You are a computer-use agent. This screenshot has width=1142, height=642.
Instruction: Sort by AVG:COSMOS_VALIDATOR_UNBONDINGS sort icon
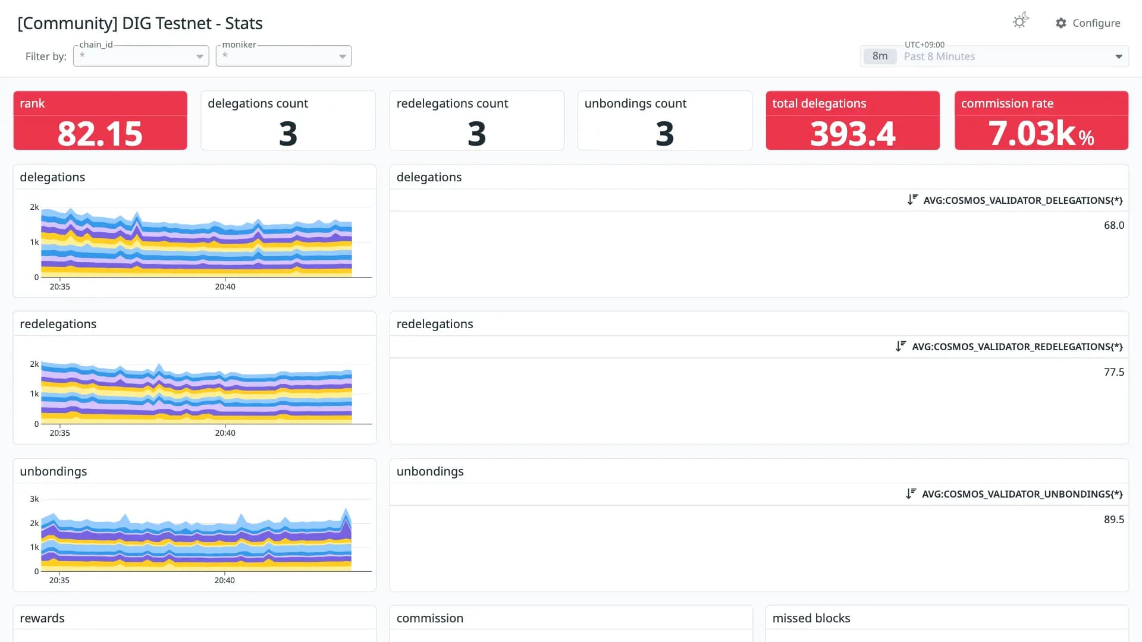tap(911, 493)
